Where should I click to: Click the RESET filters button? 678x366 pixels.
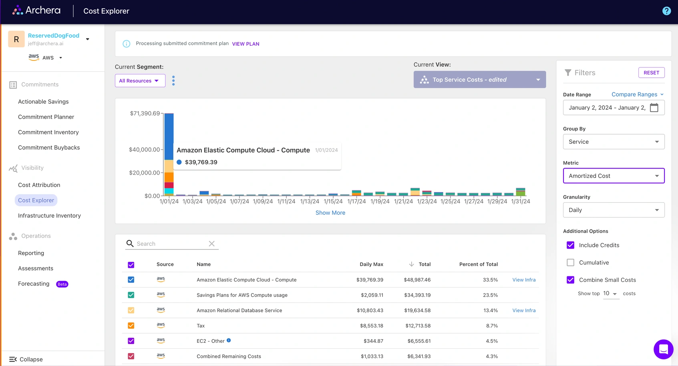point(651,72)
